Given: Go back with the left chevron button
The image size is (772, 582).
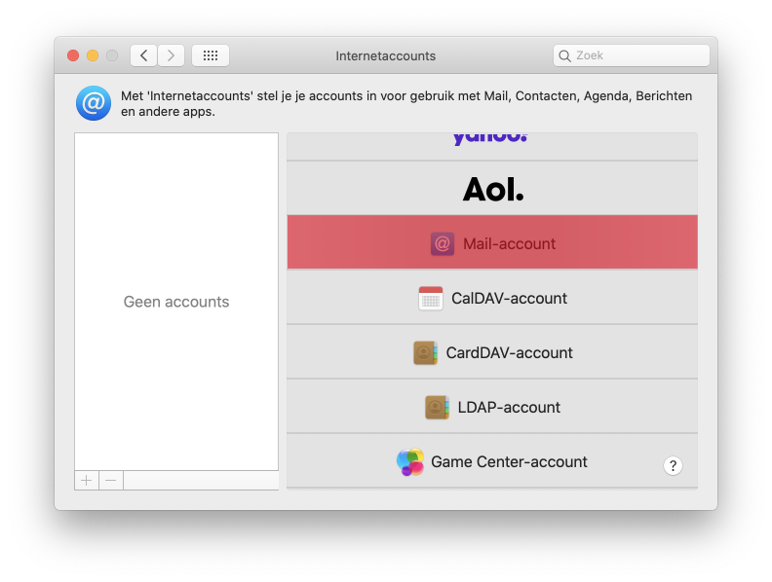Looking at the screenshot, I should (144, 55).
